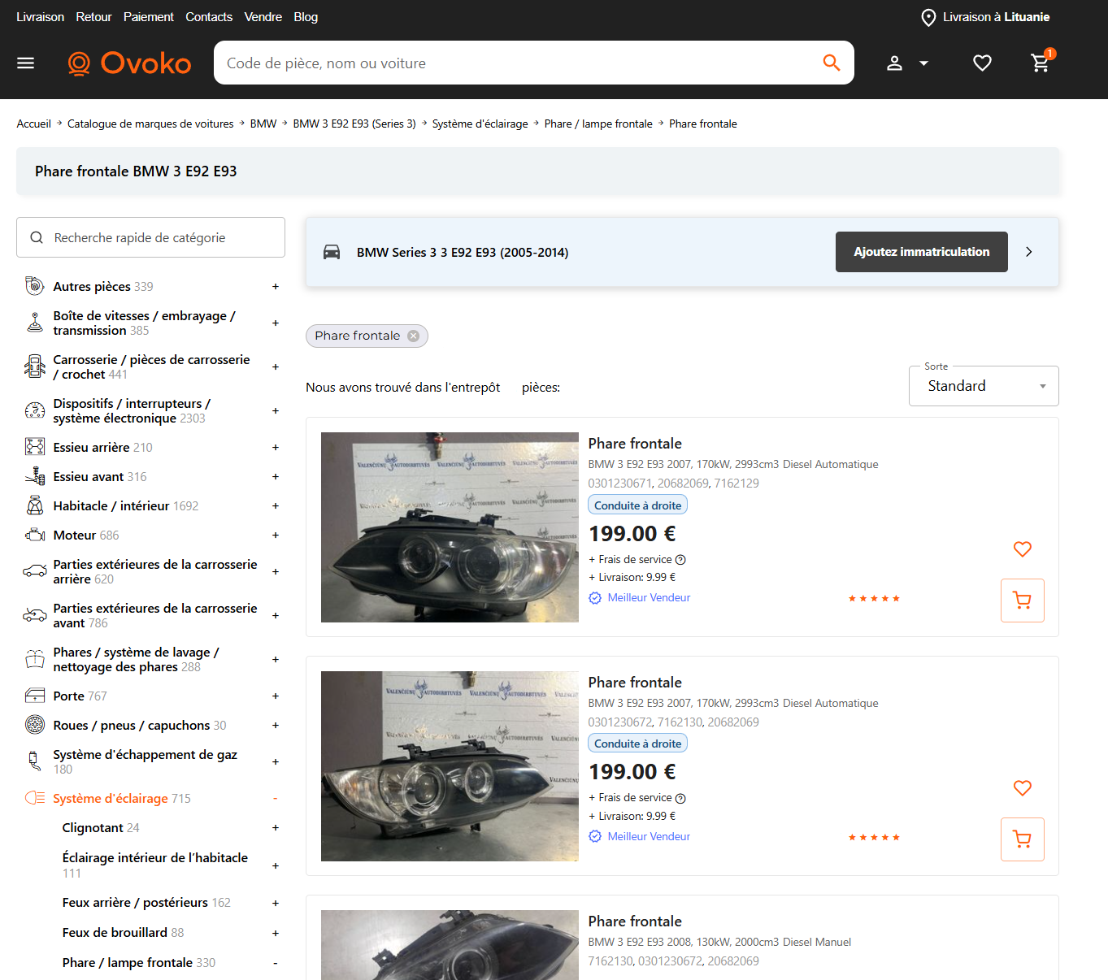Add second 199.00 € headlight to favorites
The width and height of the screenshot is (1108, 980).
pyautogui.click(x=1023, y=788)
